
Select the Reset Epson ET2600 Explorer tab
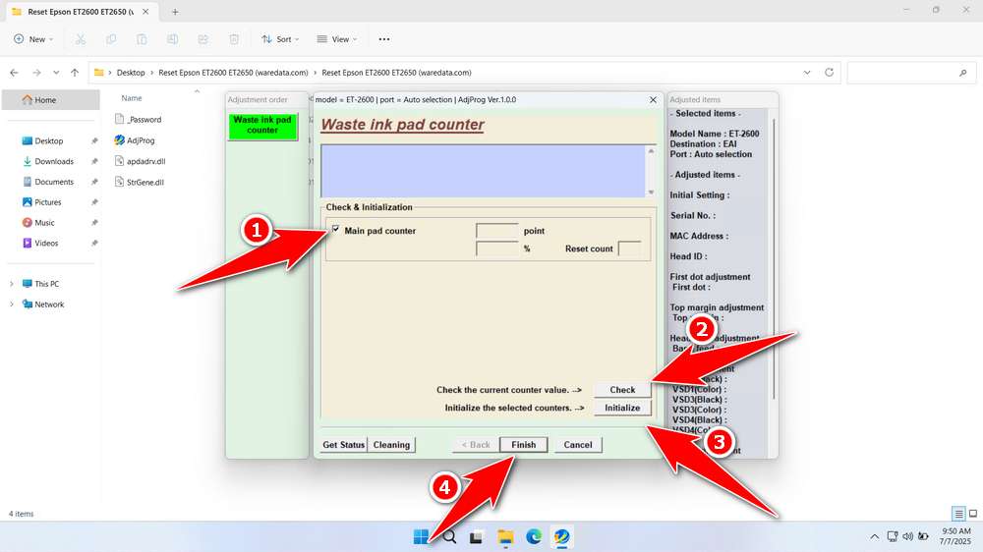coord(81,12)
